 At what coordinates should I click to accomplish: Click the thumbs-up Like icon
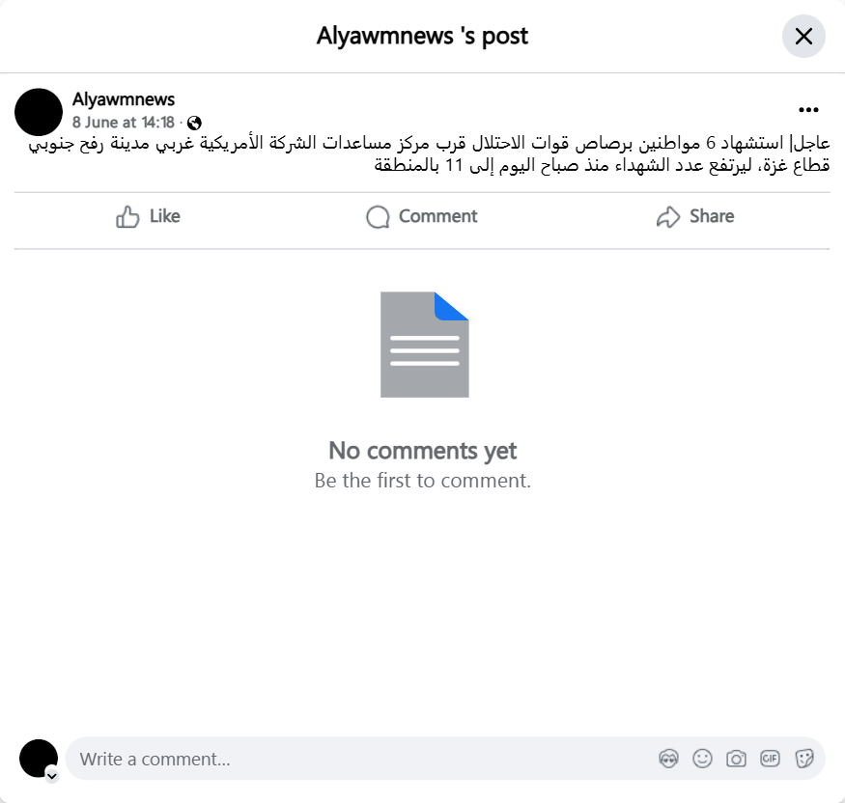click(x=127, y=216)
